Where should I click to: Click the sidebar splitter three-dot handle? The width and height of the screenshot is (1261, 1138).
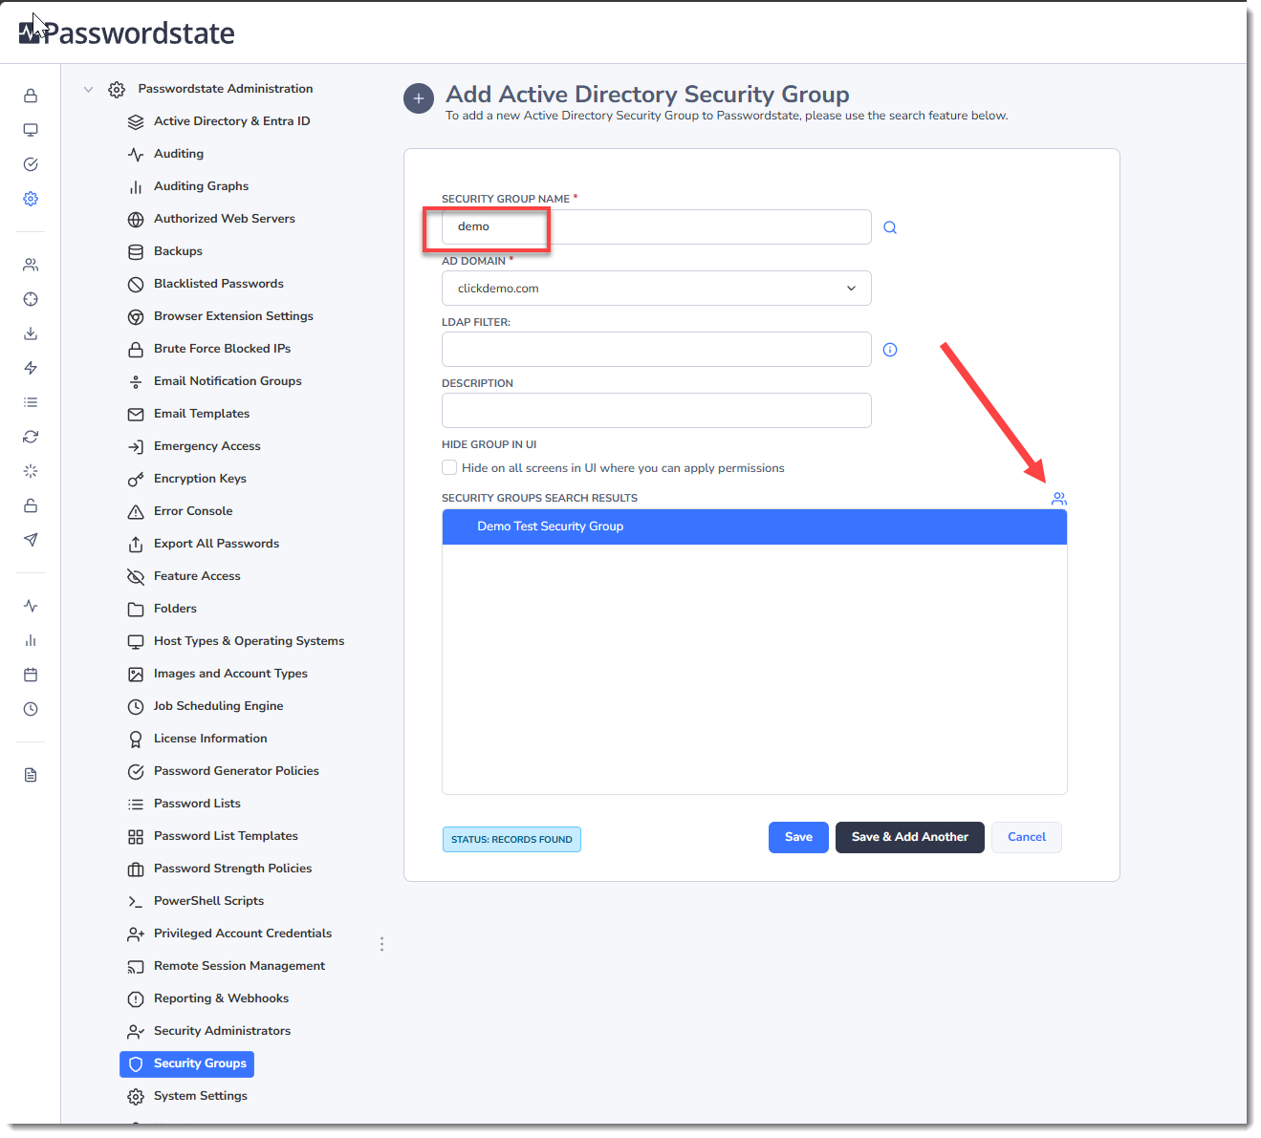tap(381, 944)
